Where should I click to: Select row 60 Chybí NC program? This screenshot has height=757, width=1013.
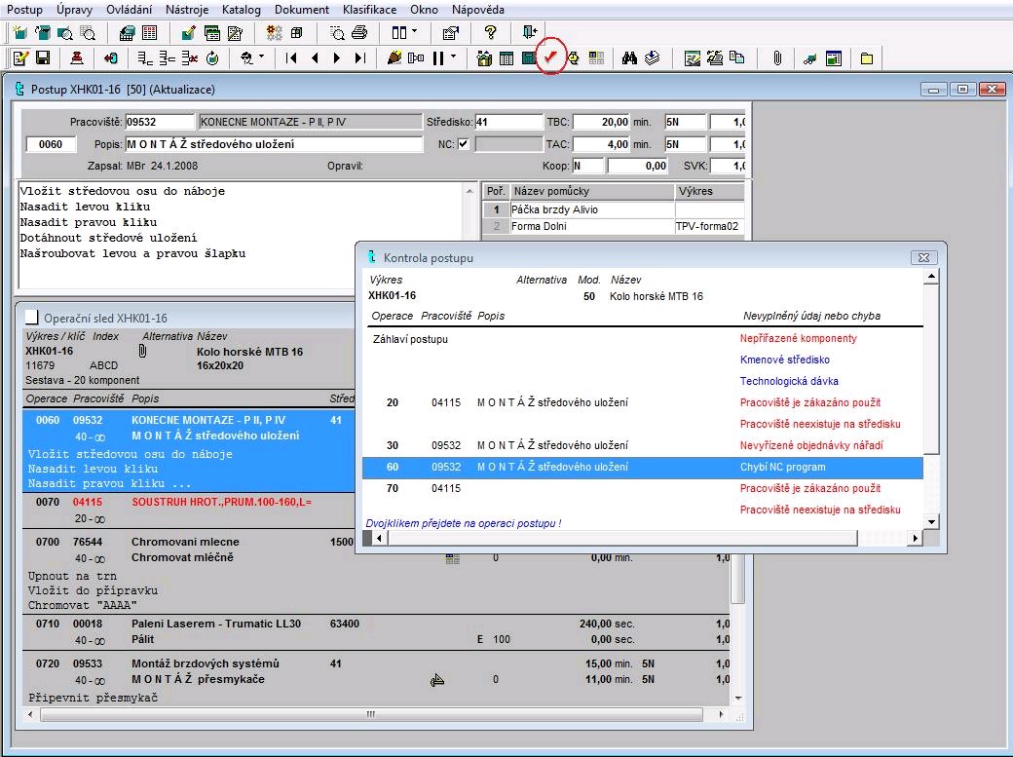(642, 467)
